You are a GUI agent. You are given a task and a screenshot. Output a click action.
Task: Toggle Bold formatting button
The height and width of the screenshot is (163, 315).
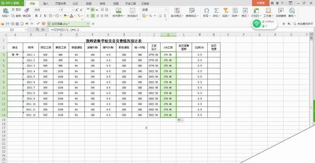36,16
